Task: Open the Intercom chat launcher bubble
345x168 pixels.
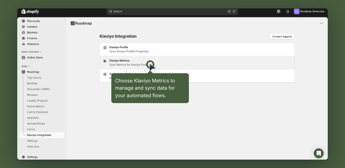Action: (319, 153)
